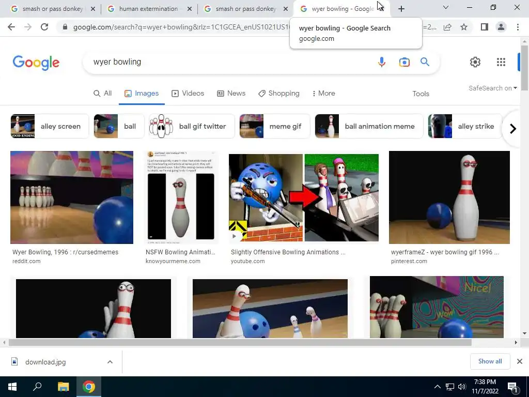Open the pinterest pin with glasses thumbnail
Screen dimensions: 529x397
[449, 197]
